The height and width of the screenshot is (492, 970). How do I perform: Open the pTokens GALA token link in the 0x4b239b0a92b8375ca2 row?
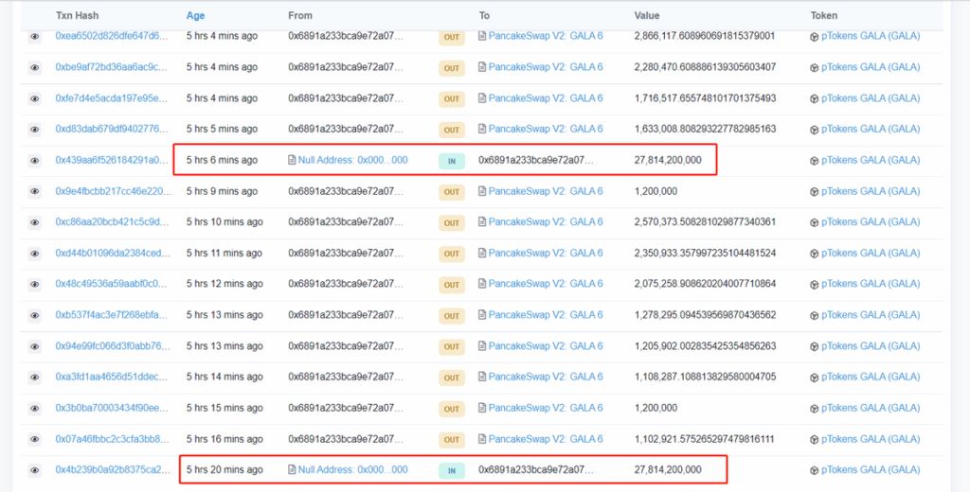coord(871,469)
